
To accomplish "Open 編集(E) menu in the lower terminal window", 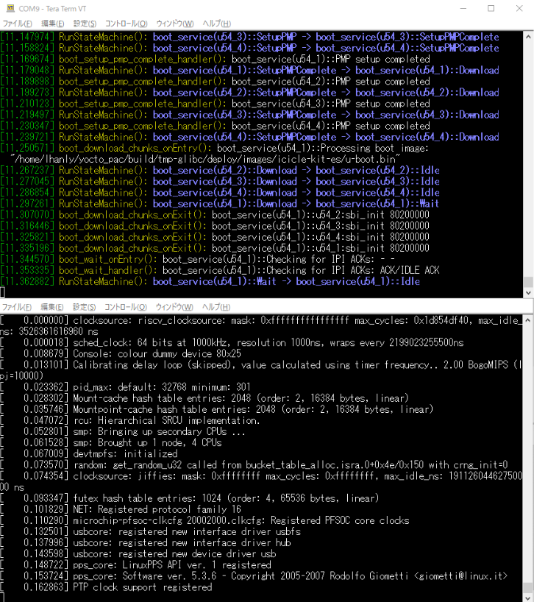I will pyautogui.click(x=52, y=307).
